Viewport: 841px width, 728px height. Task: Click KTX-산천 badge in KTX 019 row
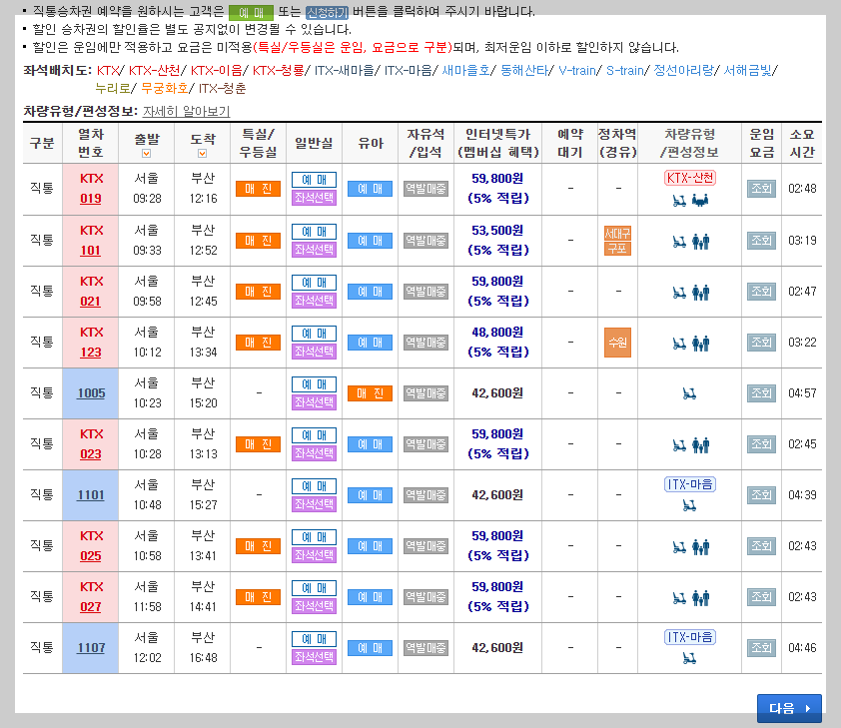click(x=690, y=178)
